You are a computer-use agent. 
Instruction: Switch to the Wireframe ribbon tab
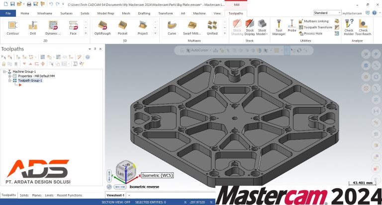pos(45,13)
